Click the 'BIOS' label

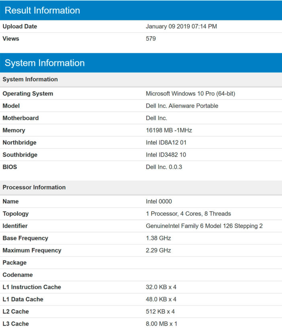pos(10,167)
